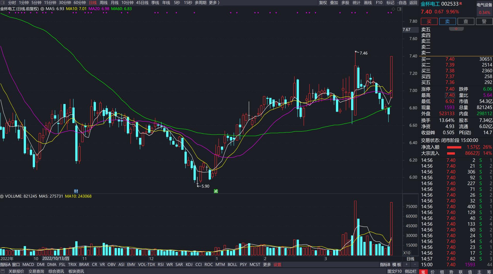This screenshot has height=274, width=493.
Task: Click the blue 财 financial event marker
Action: pyautogui.click(x=76, y=191)
